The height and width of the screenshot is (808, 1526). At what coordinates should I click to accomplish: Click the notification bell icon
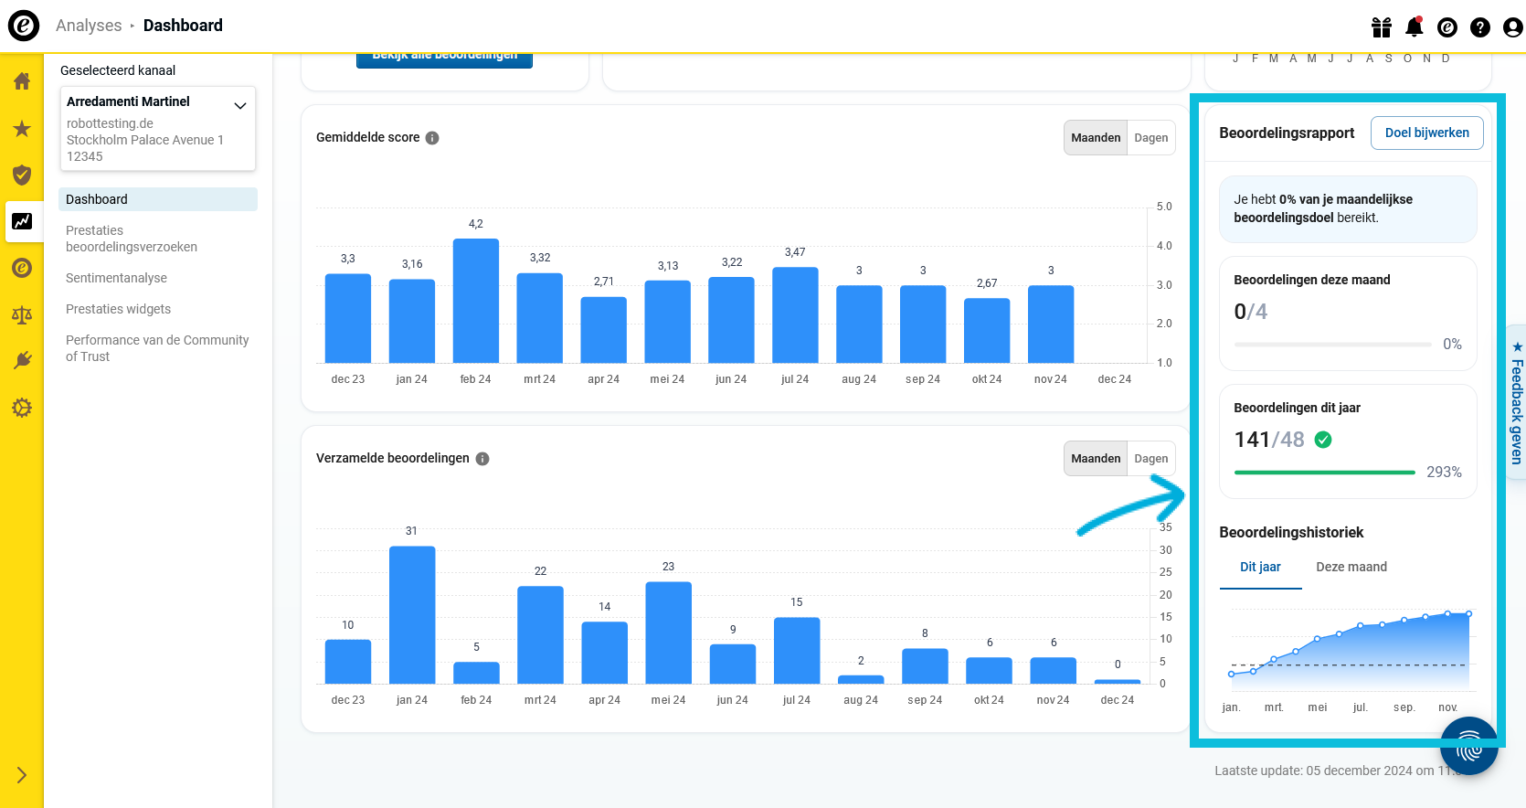point(1414,27)
